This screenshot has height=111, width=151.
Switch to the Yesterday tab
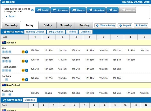(x=11, y=25)
